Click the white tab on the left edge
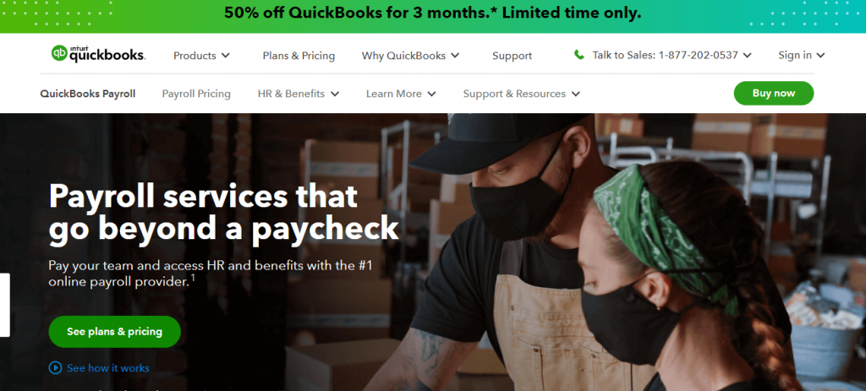The height and width of the screenshot is (391, 866). (x=4, y=304)
